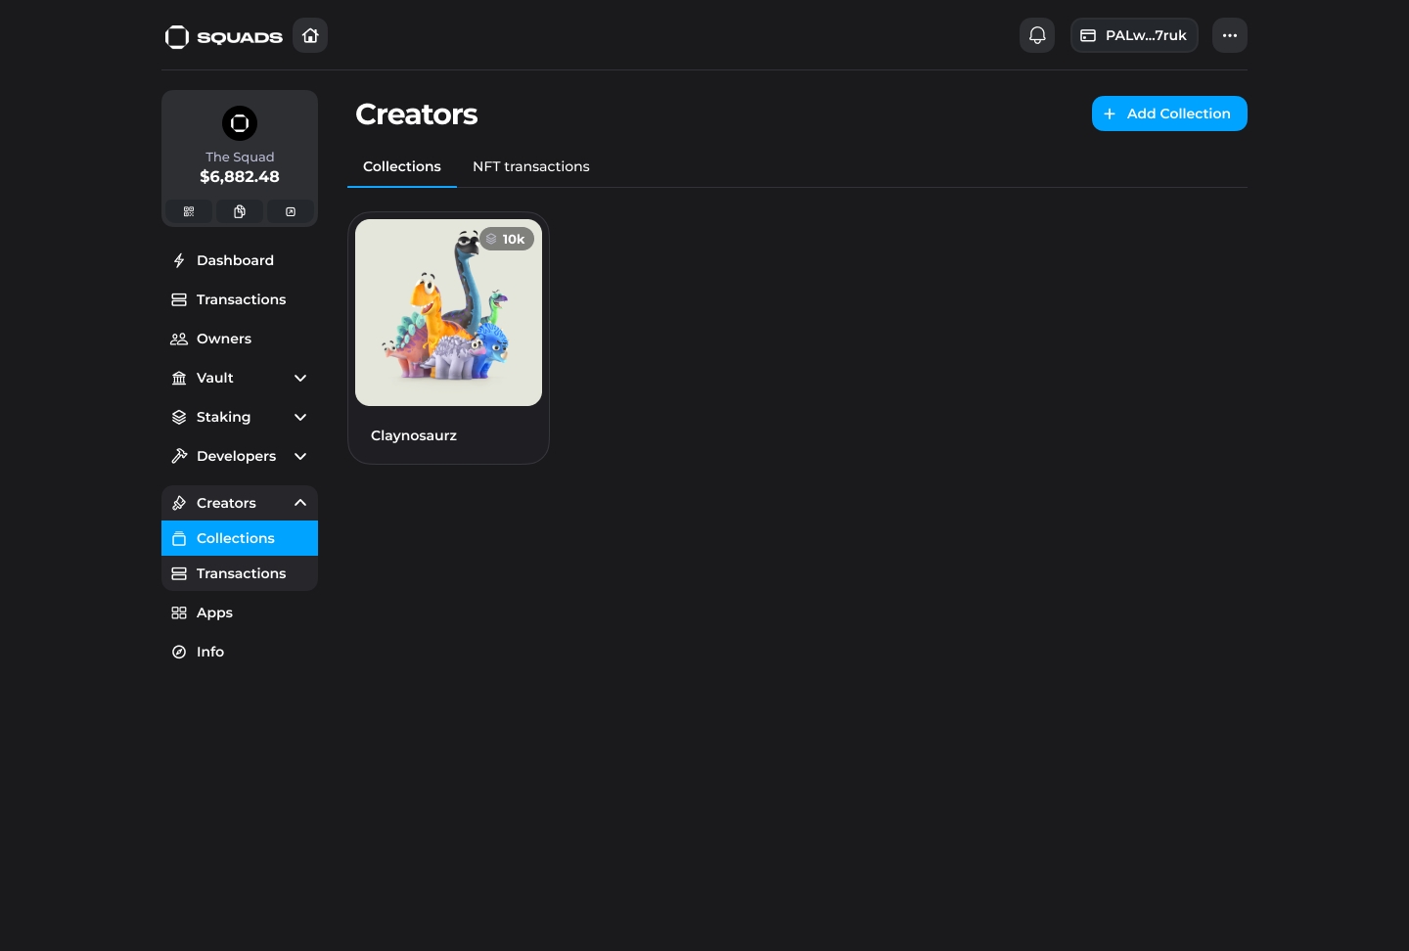Click the Add Collection button
Image resolution: width=1409 pixels, height=951 pixels.
click(1168, 113)
